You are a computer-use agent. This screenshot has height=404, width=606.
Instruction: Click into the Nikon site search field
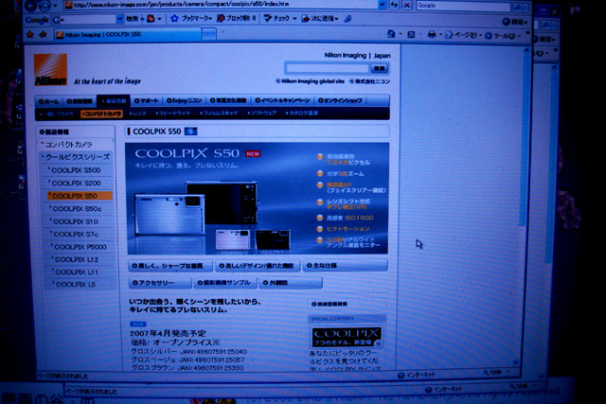[x=327, y=68]
